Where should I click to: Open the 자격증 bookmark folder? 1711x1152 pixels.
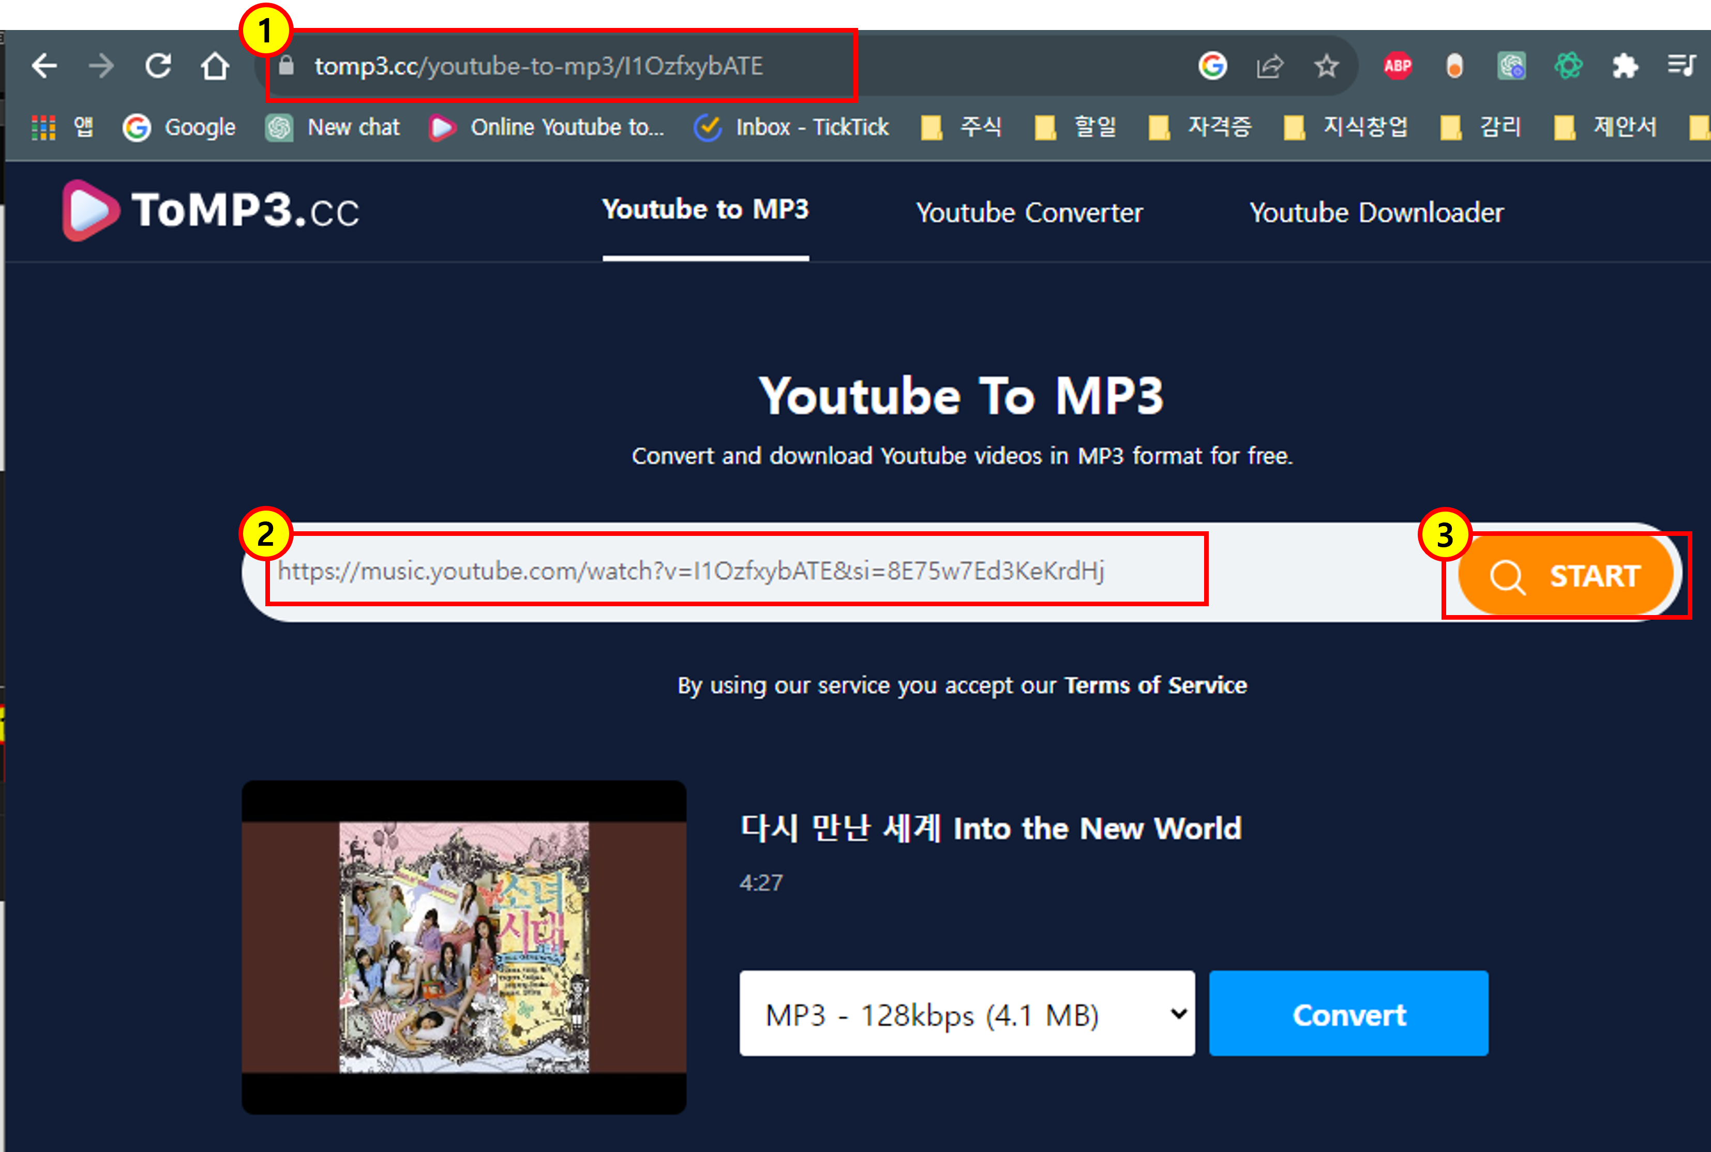pyautogui.click(x=1201, y=127)
